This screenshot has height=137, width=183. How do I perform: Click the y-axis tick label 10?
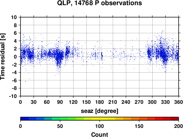(14, 17)
